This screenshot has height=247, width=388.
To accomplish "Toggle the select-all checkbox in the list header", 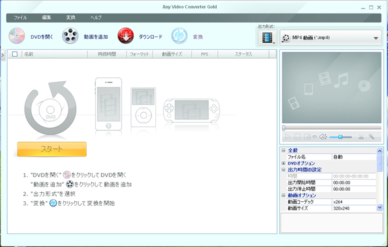I will [15, 54].
